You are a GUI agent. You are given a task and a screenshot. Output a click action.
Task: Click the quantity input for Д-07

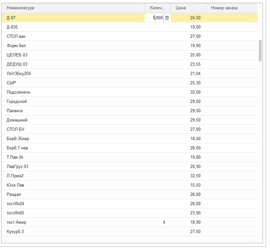(x=154, y=18)
